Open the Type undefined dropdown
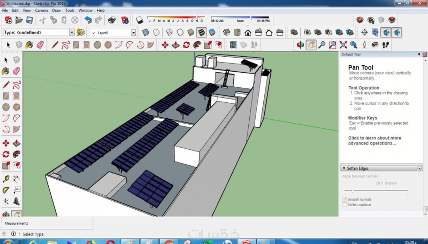 [x=72, y=32]
